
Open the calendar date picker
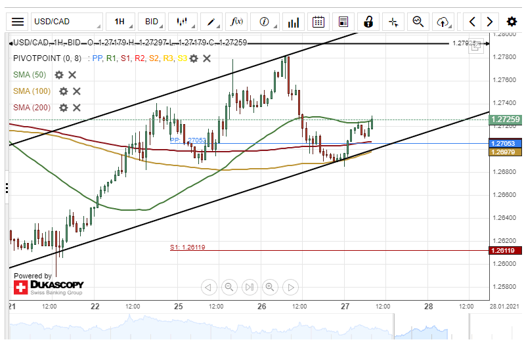[x=318, y=22]
